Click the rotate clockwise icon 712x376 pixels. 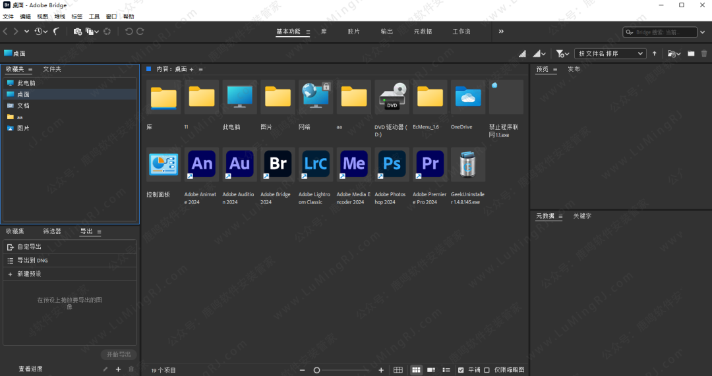click(x=140, y=31)
